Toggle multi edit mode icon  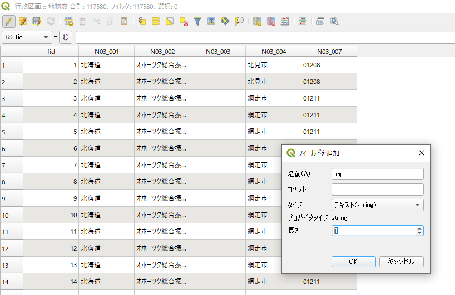pos(23,21)
